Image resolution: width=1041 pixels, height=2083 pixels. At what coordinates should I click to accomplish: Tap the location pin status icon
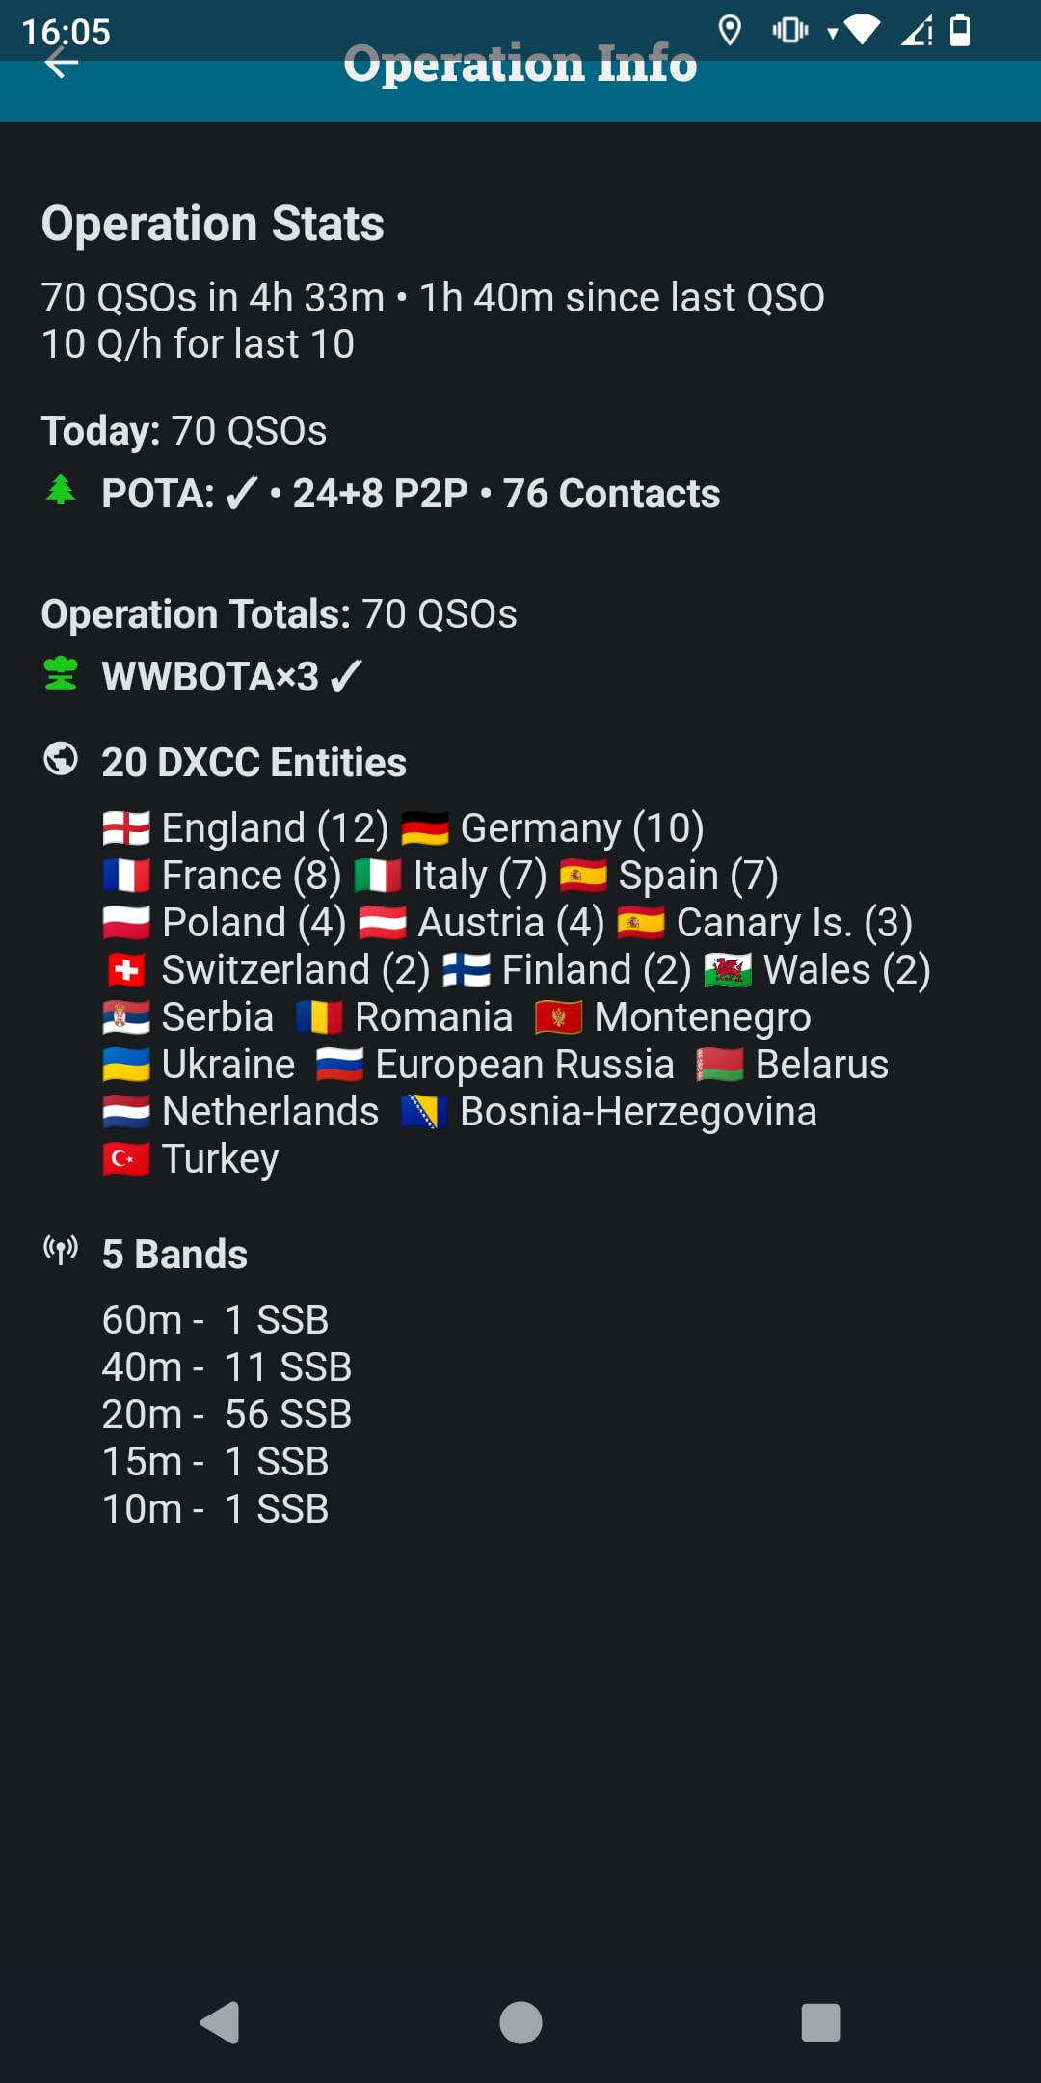pos(730,31)
